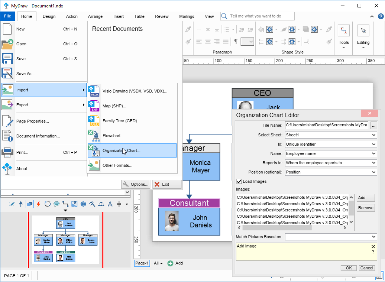Click OK in Organization Chart Editor
Image resolution: width=385 pixels, height=282 pixels.
tap(349, 268)
